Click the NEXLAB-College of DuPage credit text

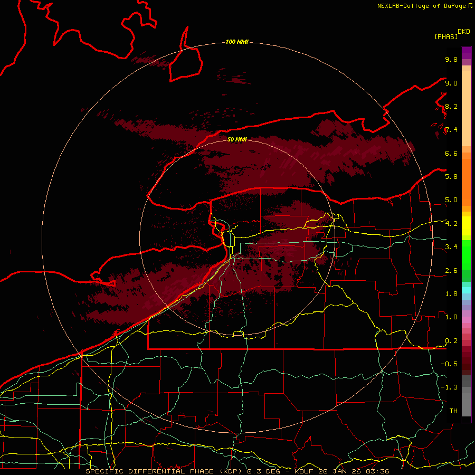coord(421,6)
